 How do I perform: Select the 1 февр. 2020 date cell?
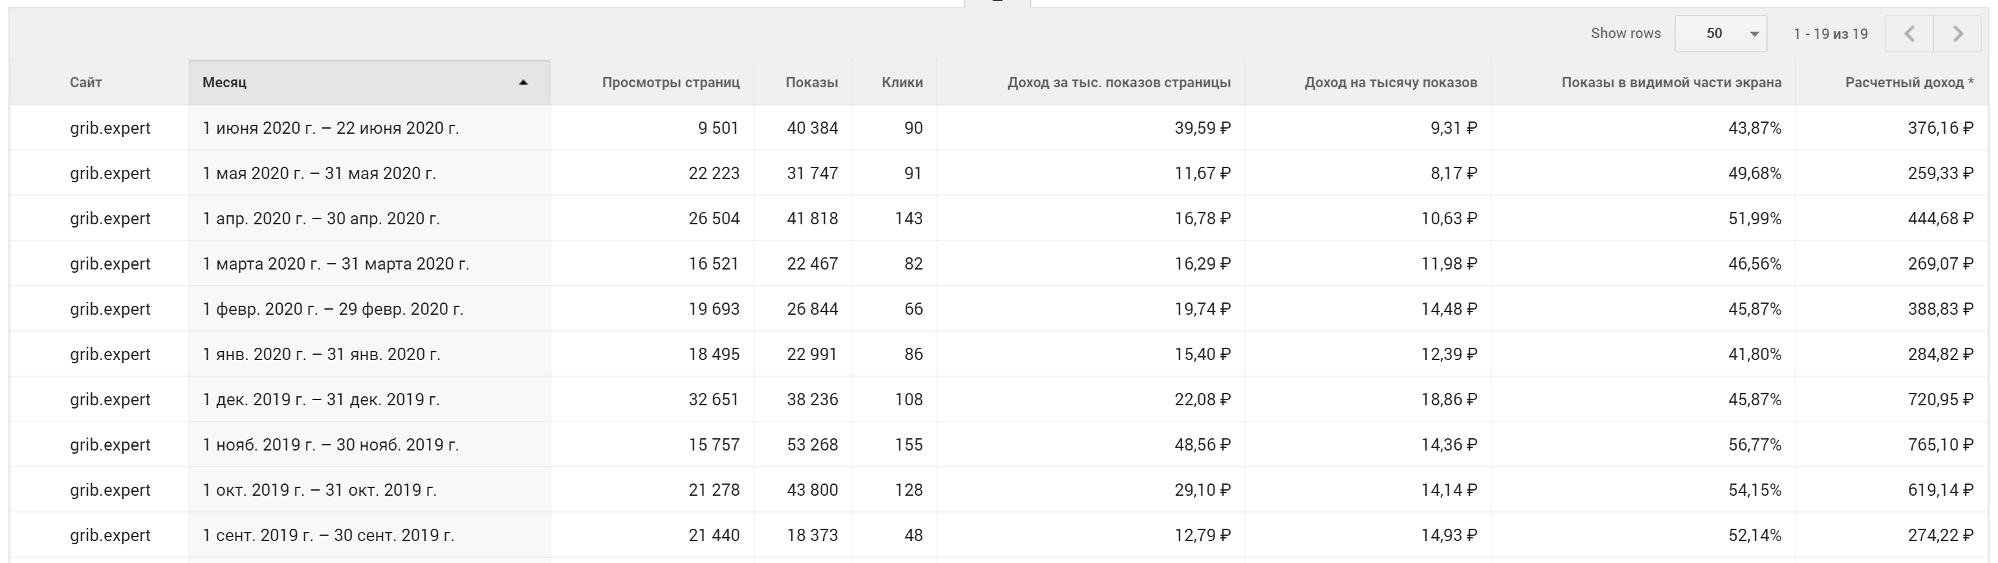333,309
